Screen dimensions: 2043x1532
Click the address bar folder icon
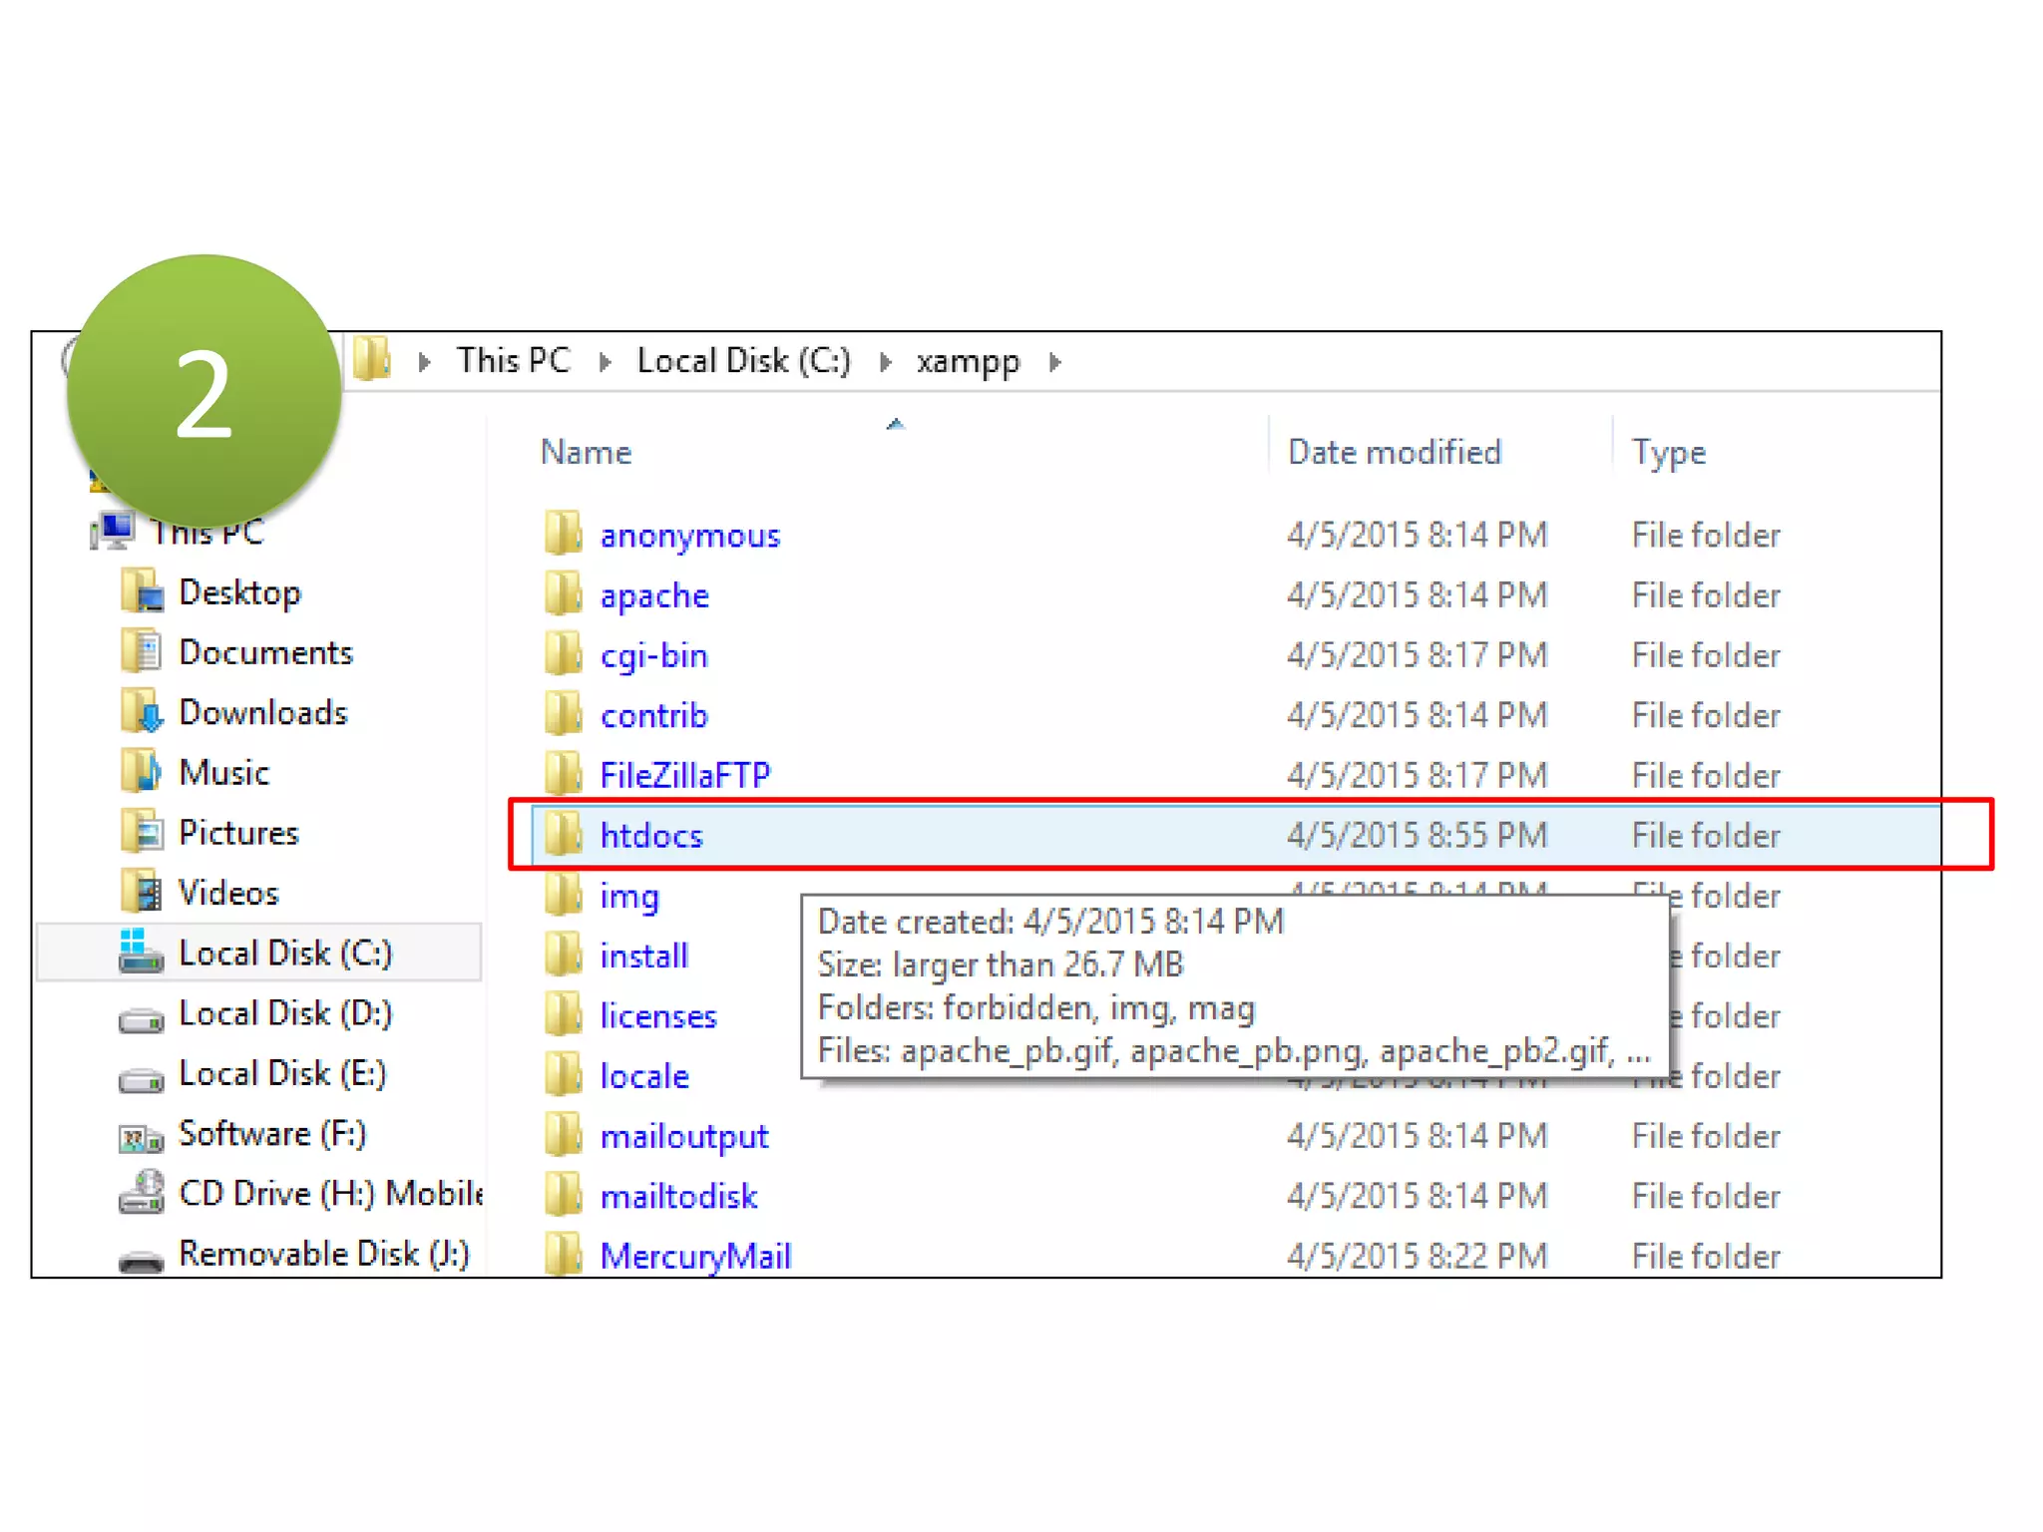372,360
